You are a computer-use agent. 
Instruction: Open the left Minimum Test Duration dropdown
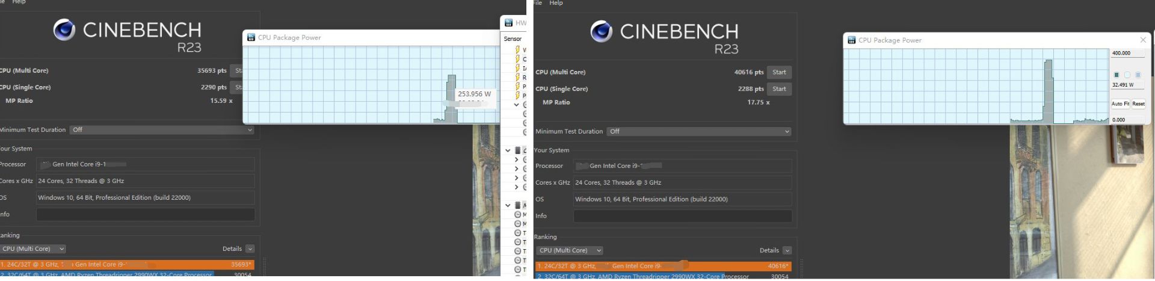pyautogui.click(x=162, y=130)
